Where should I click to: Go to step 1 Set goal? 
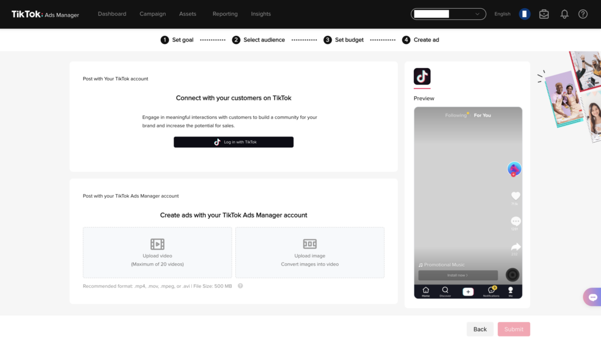click(177, 40)
